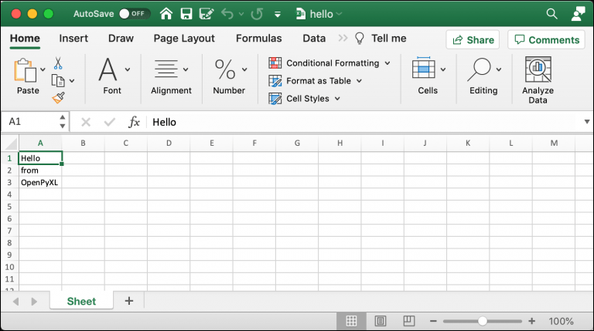Open the Page Layout tab

click(x=184, y=39)
